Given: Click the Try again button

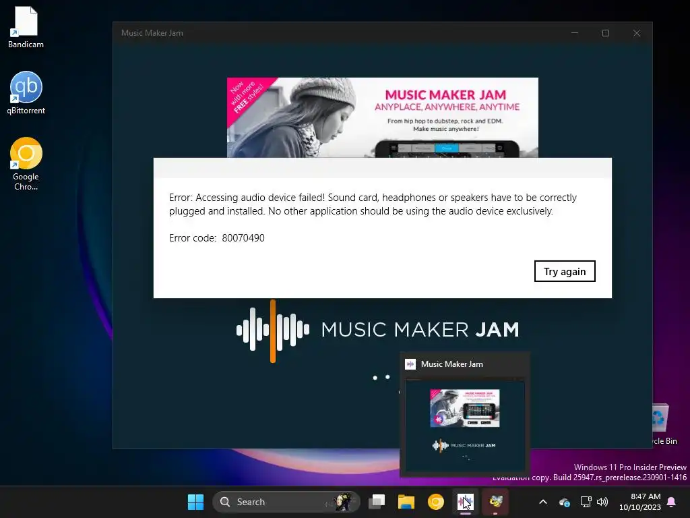Looking at the screenshot, I should [x=565, y=271].
